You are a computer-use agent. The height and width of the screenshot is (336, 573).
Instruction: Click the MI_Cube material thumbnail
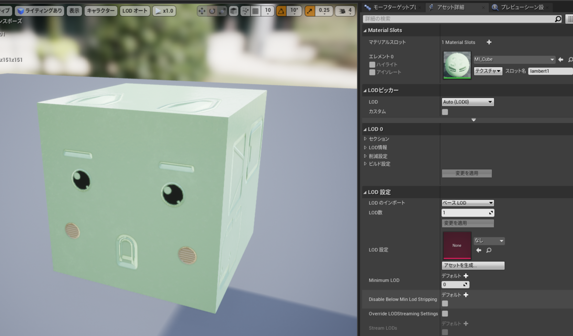coord(457,65)
